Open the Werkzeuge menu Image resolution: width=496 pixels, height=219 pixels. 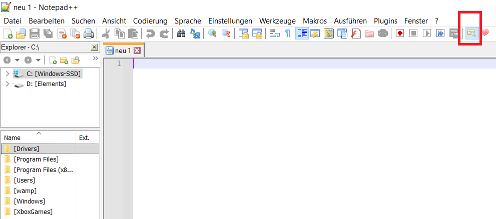(x=277, y=21)
